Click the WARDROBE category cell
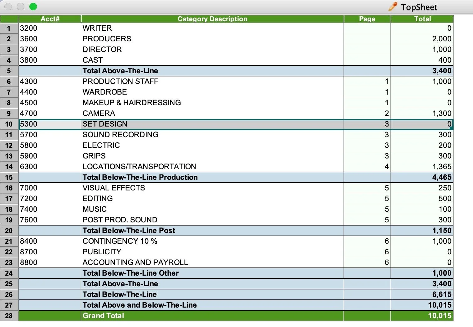Viewport: 473px width, 327px height. tap(212, 92)
